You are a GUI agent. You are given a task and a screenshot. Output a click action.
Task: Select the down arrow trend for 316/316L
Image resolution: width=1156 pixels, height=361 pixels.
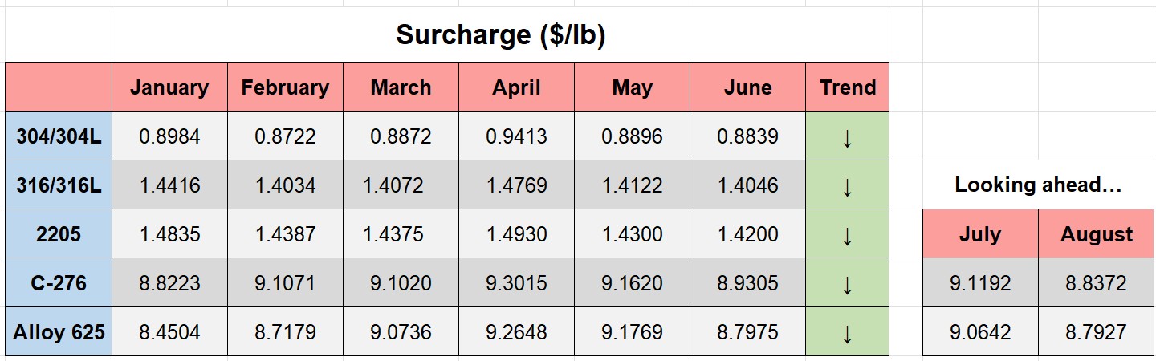pos(847,185)
